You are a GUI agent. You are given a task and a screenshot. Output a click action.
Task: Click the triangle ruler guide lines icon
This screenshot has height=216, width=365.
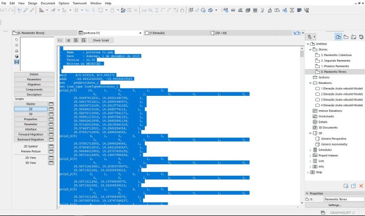click(42, 10)
